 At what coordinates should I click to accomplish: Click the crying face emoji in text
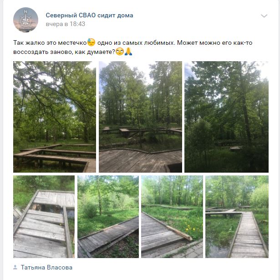(x=91, y=42)
